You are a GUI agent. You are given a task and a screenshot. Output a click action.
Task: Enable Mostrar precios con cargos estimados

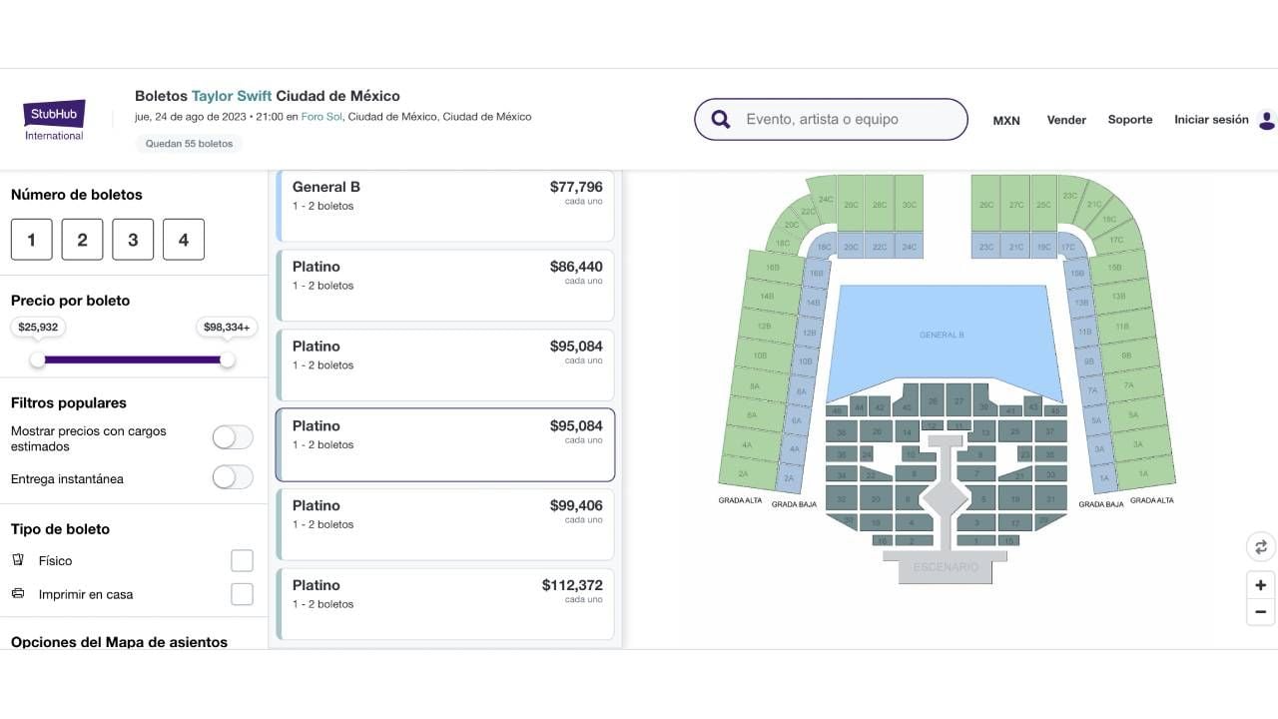point(232,437)
